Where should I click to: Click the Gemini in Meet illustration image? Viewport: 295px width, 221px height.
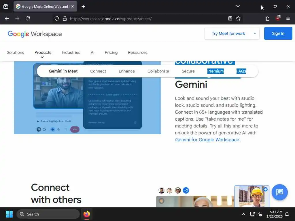coord(87,98)
